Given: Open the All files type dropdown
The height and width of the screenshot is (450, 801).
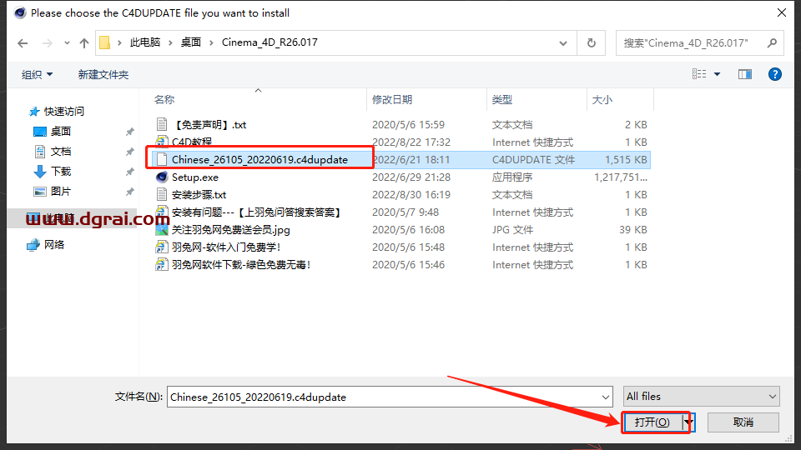Looking at the screenshot, I should pos(702,397).
